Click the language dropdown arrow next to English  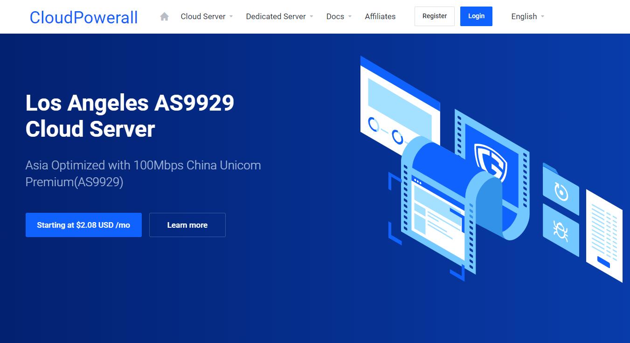[x=542, y=17]
